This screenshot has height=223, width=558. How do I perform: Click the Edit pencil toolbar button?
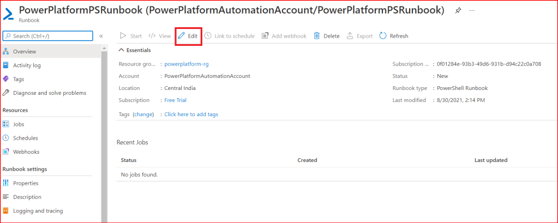188,36
